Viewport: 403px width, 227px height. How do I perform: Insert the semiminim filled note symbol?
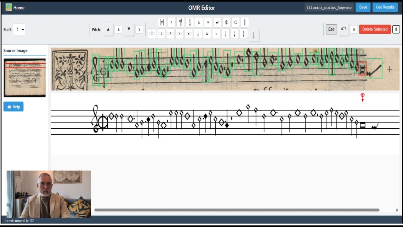(x=235, y=34)
